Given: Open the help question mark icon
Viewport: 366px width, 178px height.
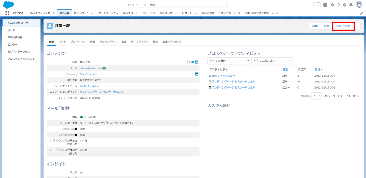Looking at the screenshot, I should (x=339, y=5).
